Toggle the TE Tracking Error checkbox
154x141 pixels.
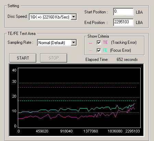coord(99,42)
